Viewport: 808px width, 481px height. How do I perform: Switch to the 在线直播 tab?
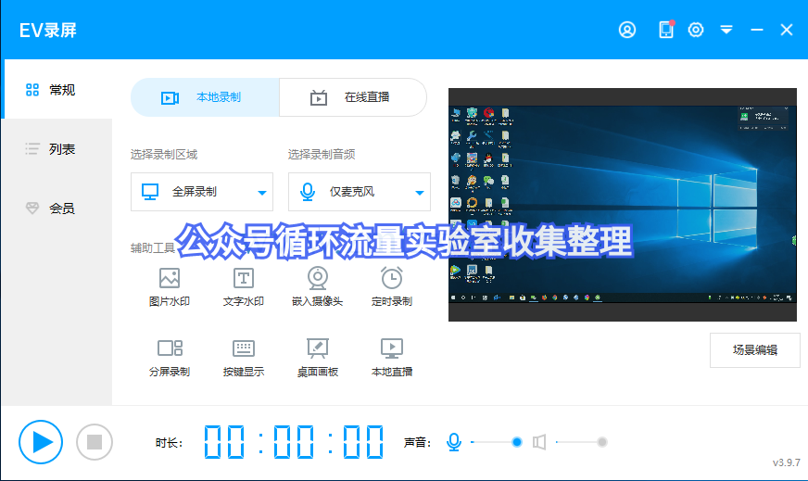pyautogui.click(x=353, y=97)
